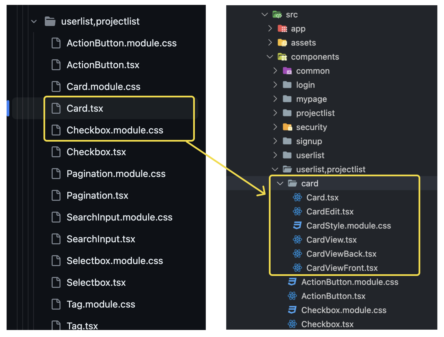Screen dimensions: 444x337
Task: Collapse the components folder chevron
Action: pos(270,57)
